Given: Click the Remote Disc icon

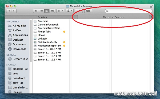Looking at the screenshot, I should (x=10, y=59).
